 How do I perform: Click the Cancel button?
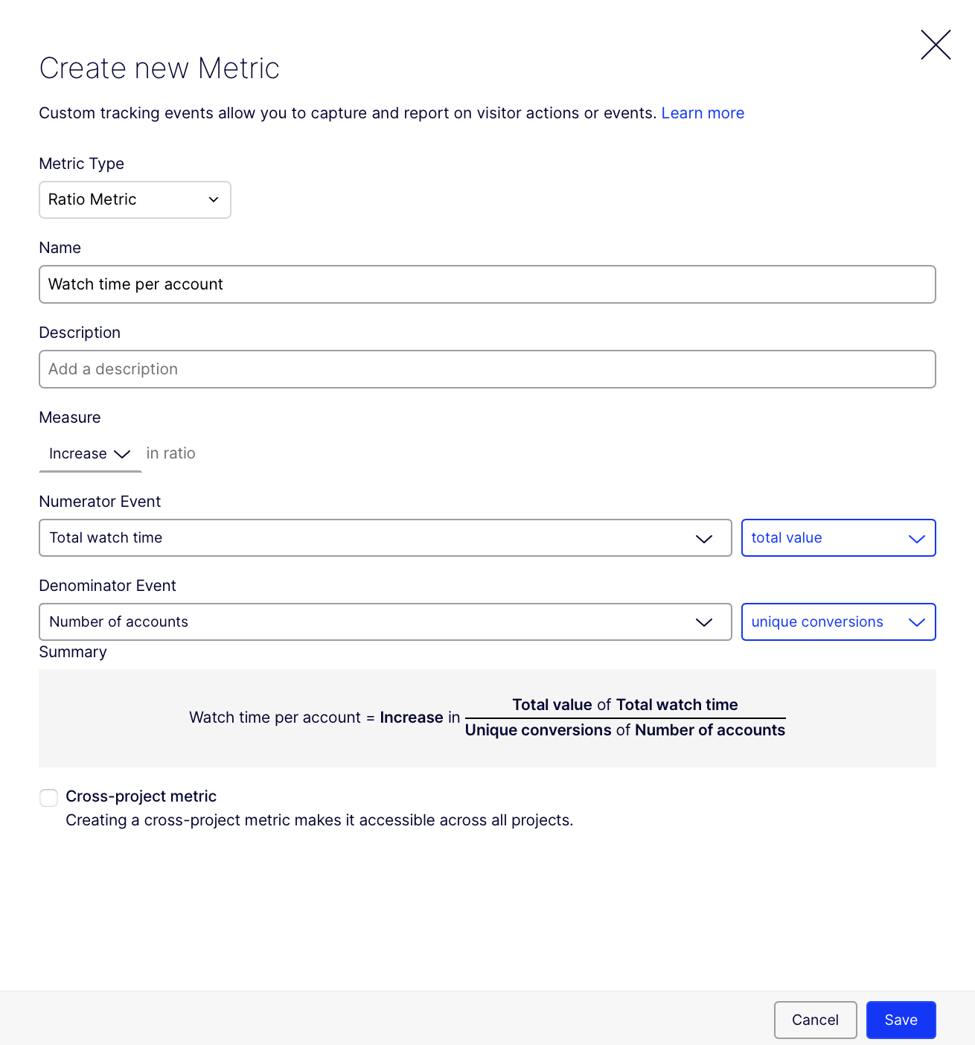pyautogui.click(x=815, y=1020)
